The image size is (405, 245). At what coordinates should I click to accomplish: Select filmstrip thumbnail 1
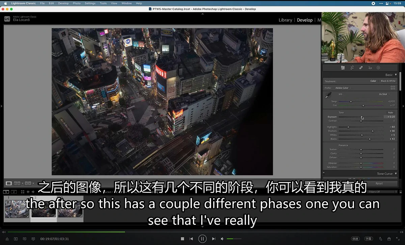click(17, 209)
